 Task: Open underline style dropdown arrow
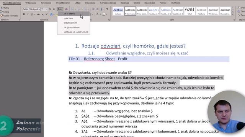pyautogui.click(x=35, y=14)
